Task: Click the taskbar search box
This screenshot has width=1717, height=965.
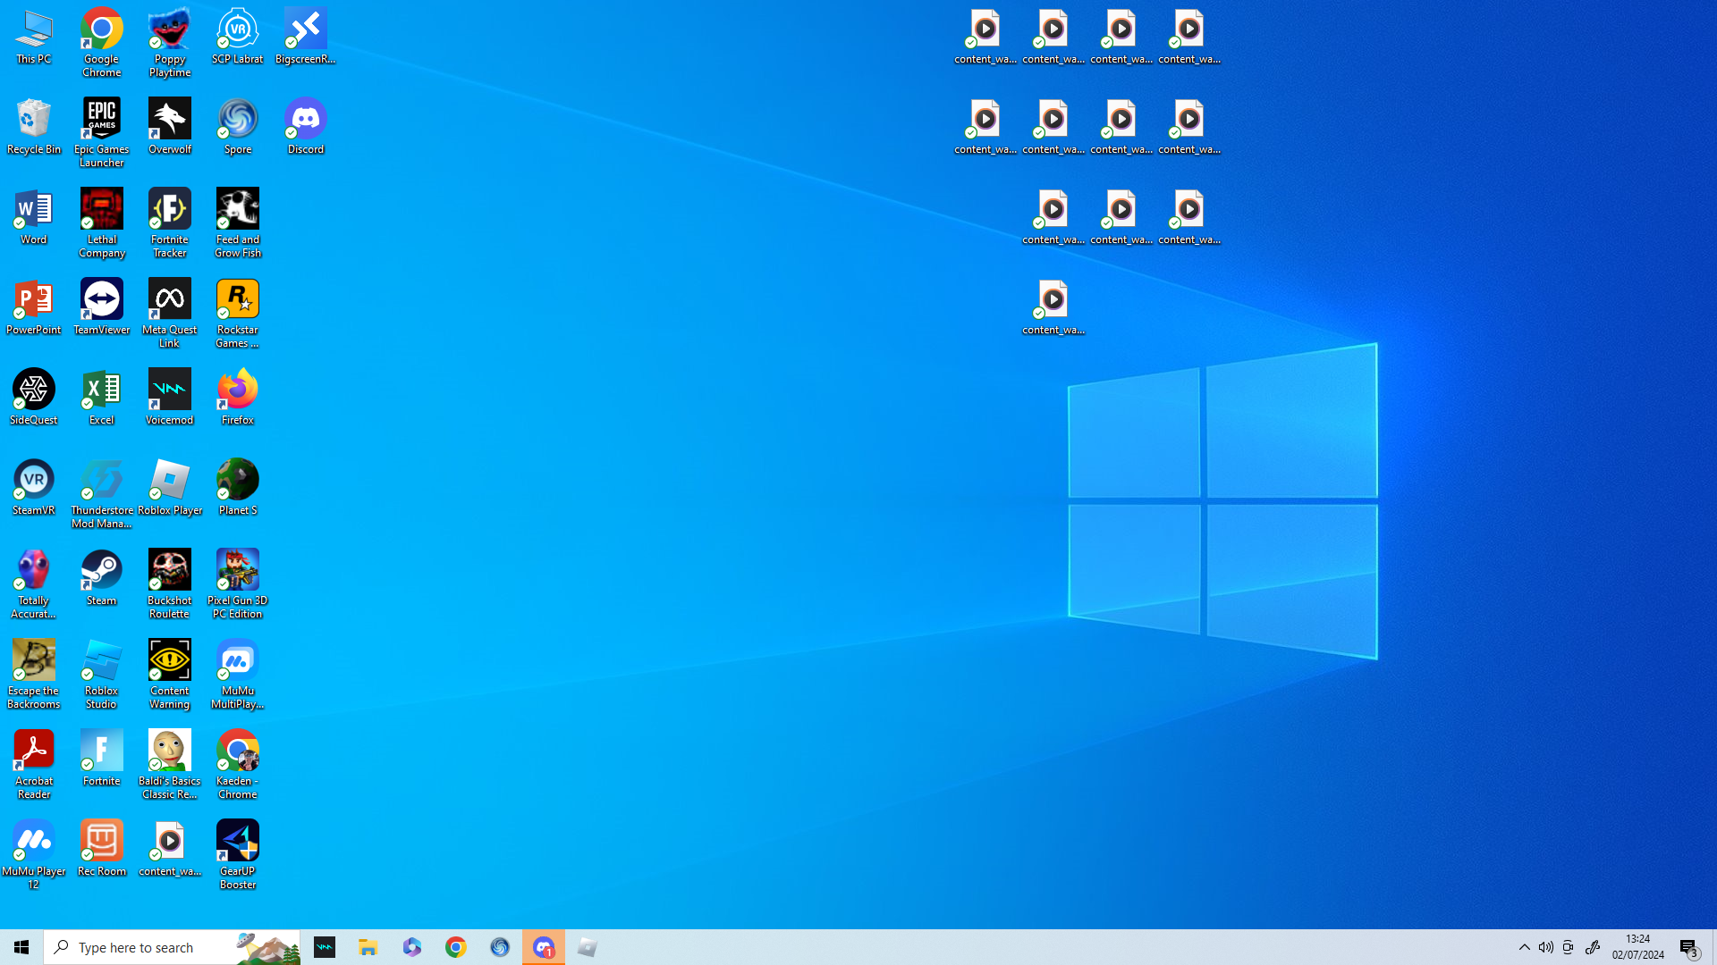Action: click(172, 947)
